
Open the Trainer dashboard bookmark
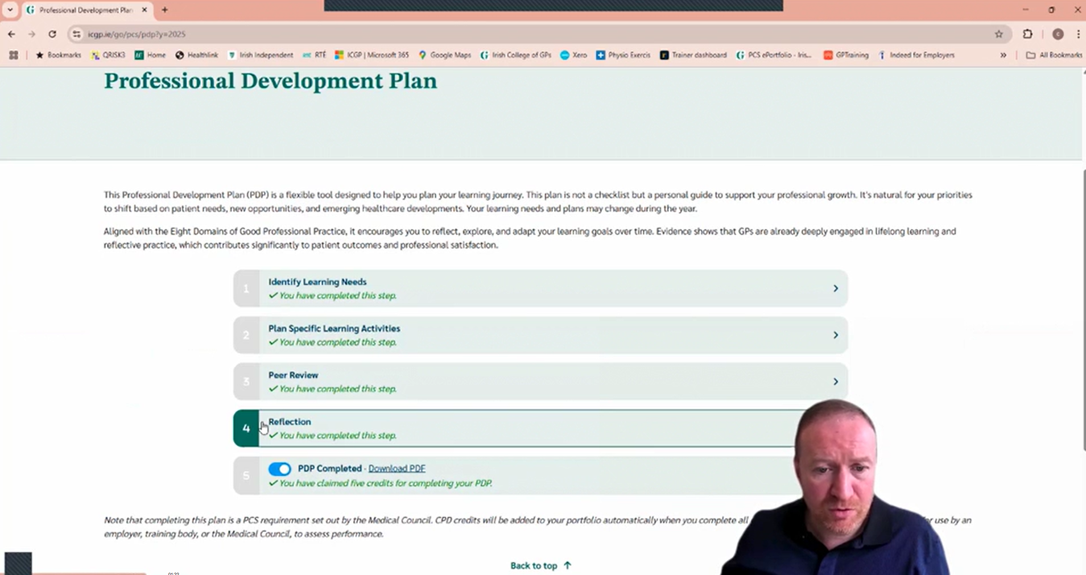692,55
